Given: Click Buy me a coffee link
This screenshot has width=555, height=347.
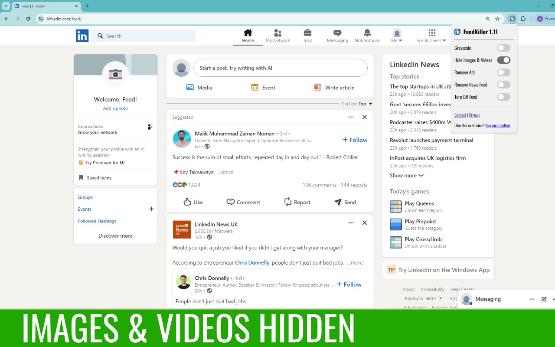Looking at the screenshot, I should (x=498, y=125).
